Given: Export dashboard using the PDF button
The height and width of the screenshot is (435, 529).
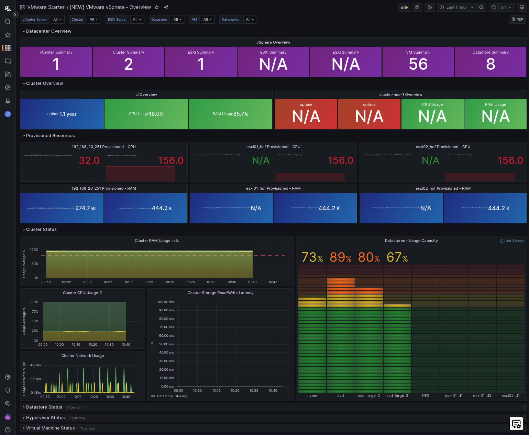Looking at the screenshot, I should 517,20.
